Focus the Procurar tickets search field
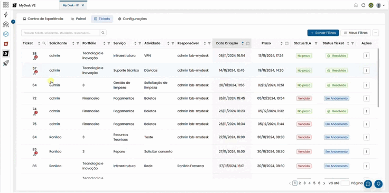This screenshot has height=193, width=389. point(61,33)
